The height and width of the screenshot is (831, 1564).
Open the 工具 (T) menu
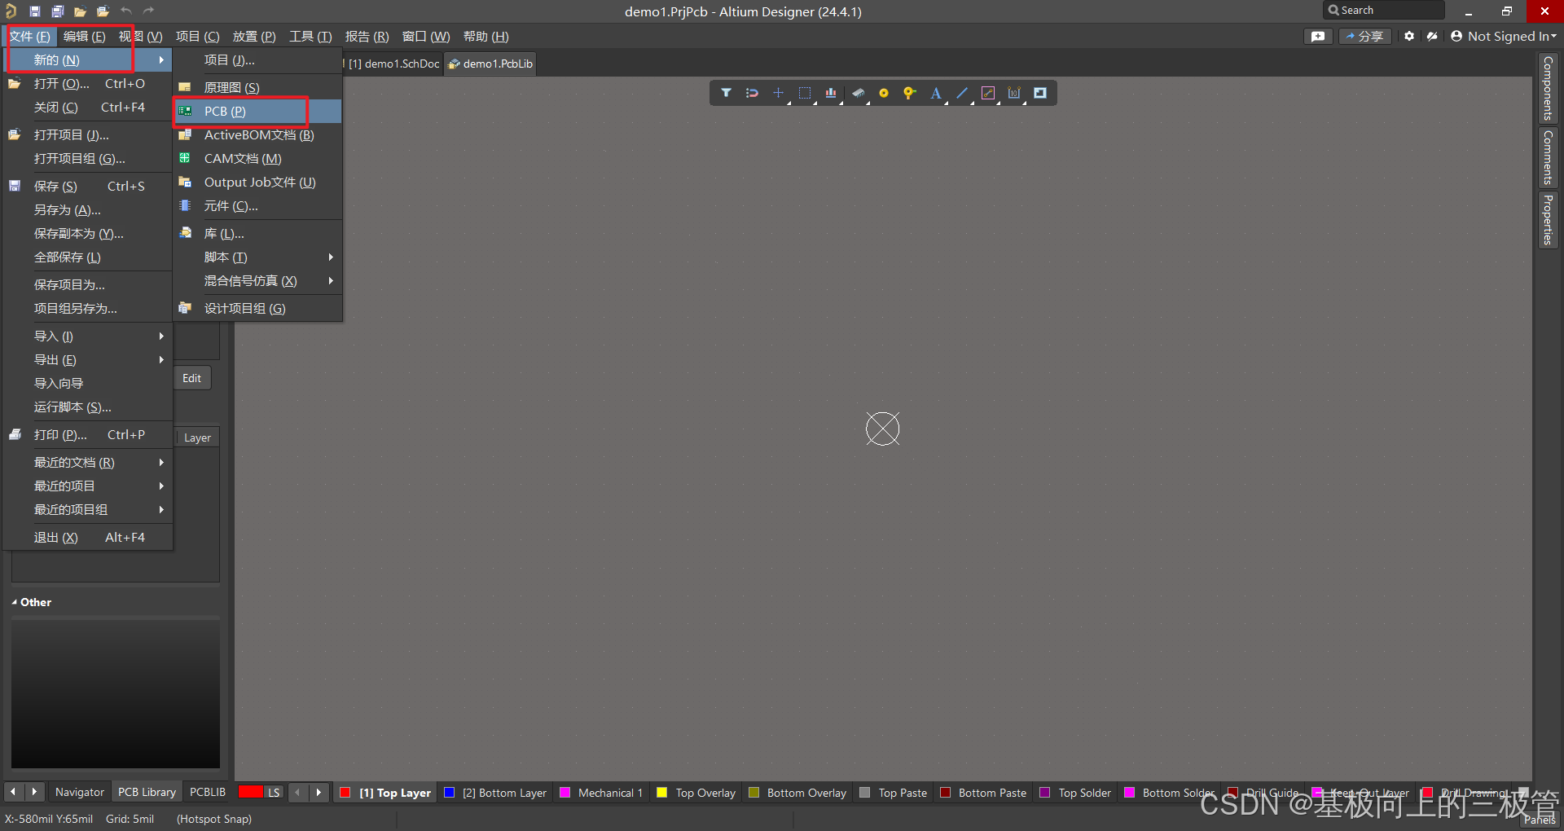click(310, 36)
